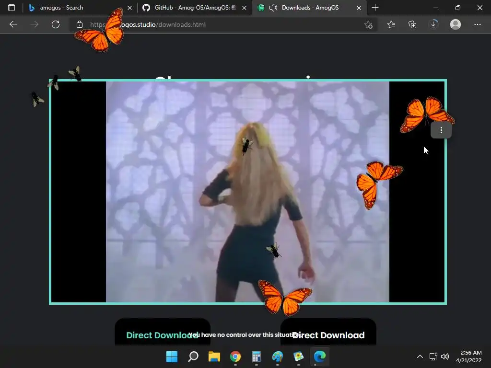Select the Downloads - AmogOS tab

(309, 8)
